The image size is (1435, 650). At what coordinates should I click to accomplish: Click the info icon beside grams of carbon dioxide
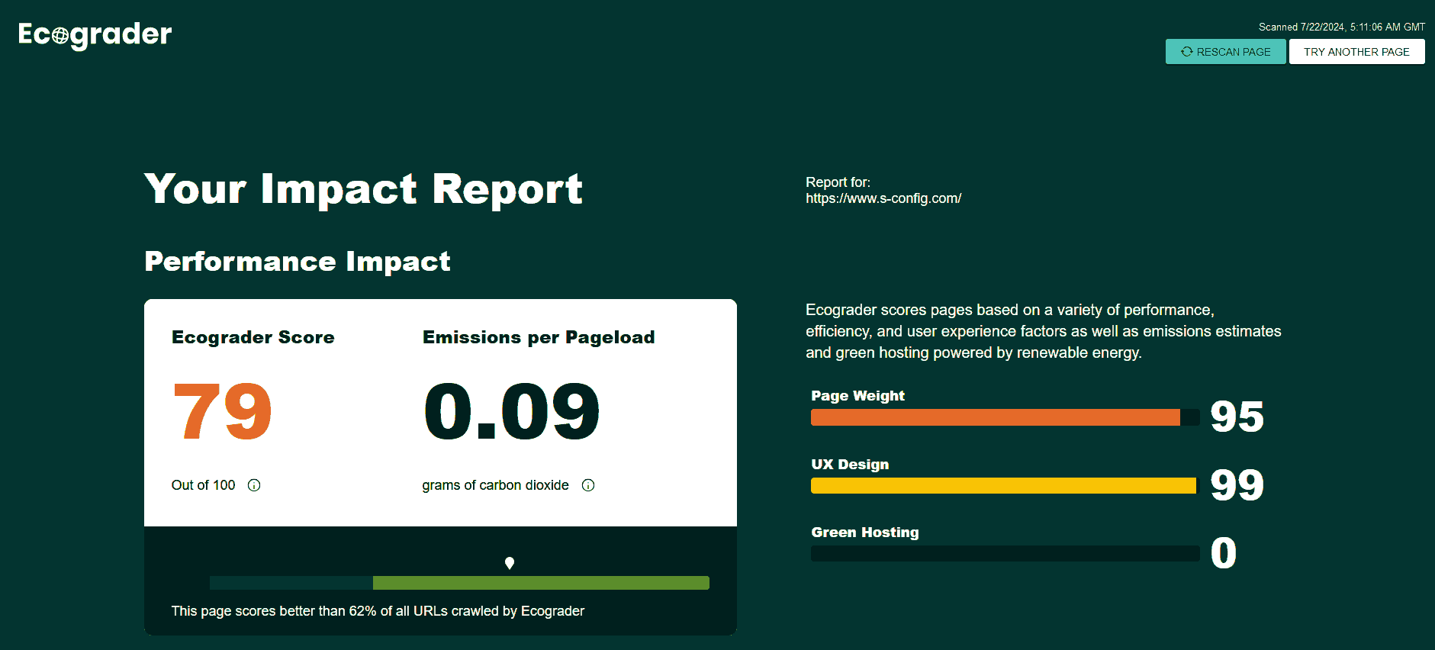[588, 485]
